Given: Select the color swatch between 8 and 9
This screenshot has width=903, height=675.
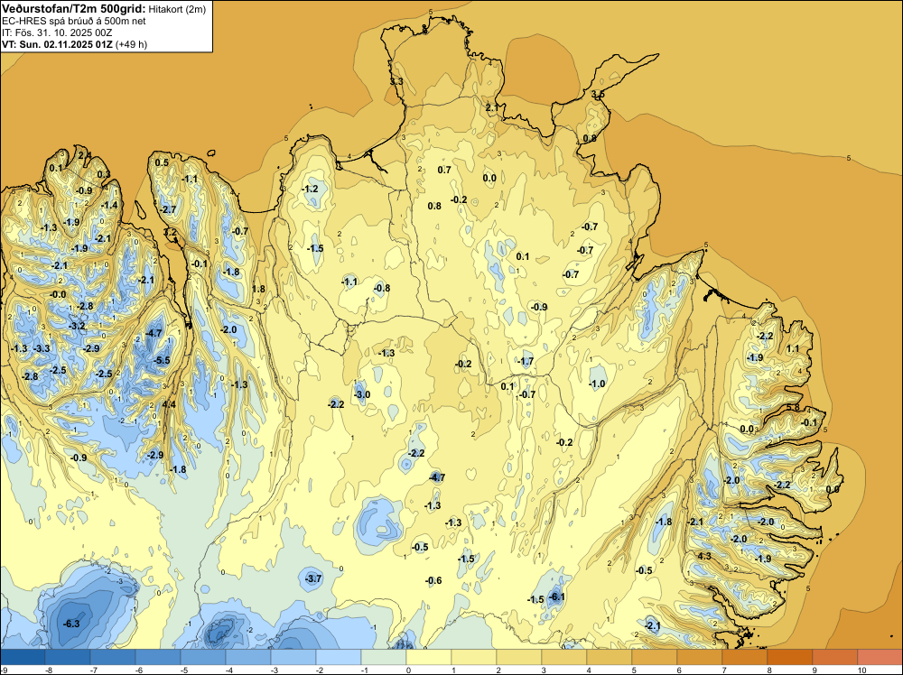Looking at the screenshot, I should point(790,657).
